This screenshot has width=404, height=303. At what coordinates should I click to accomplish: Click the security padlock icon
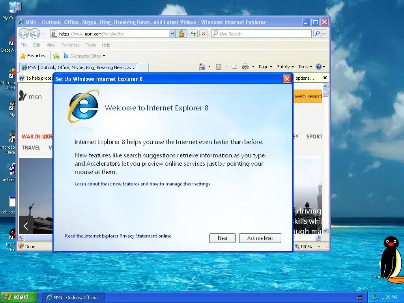(x=181, y=34)
